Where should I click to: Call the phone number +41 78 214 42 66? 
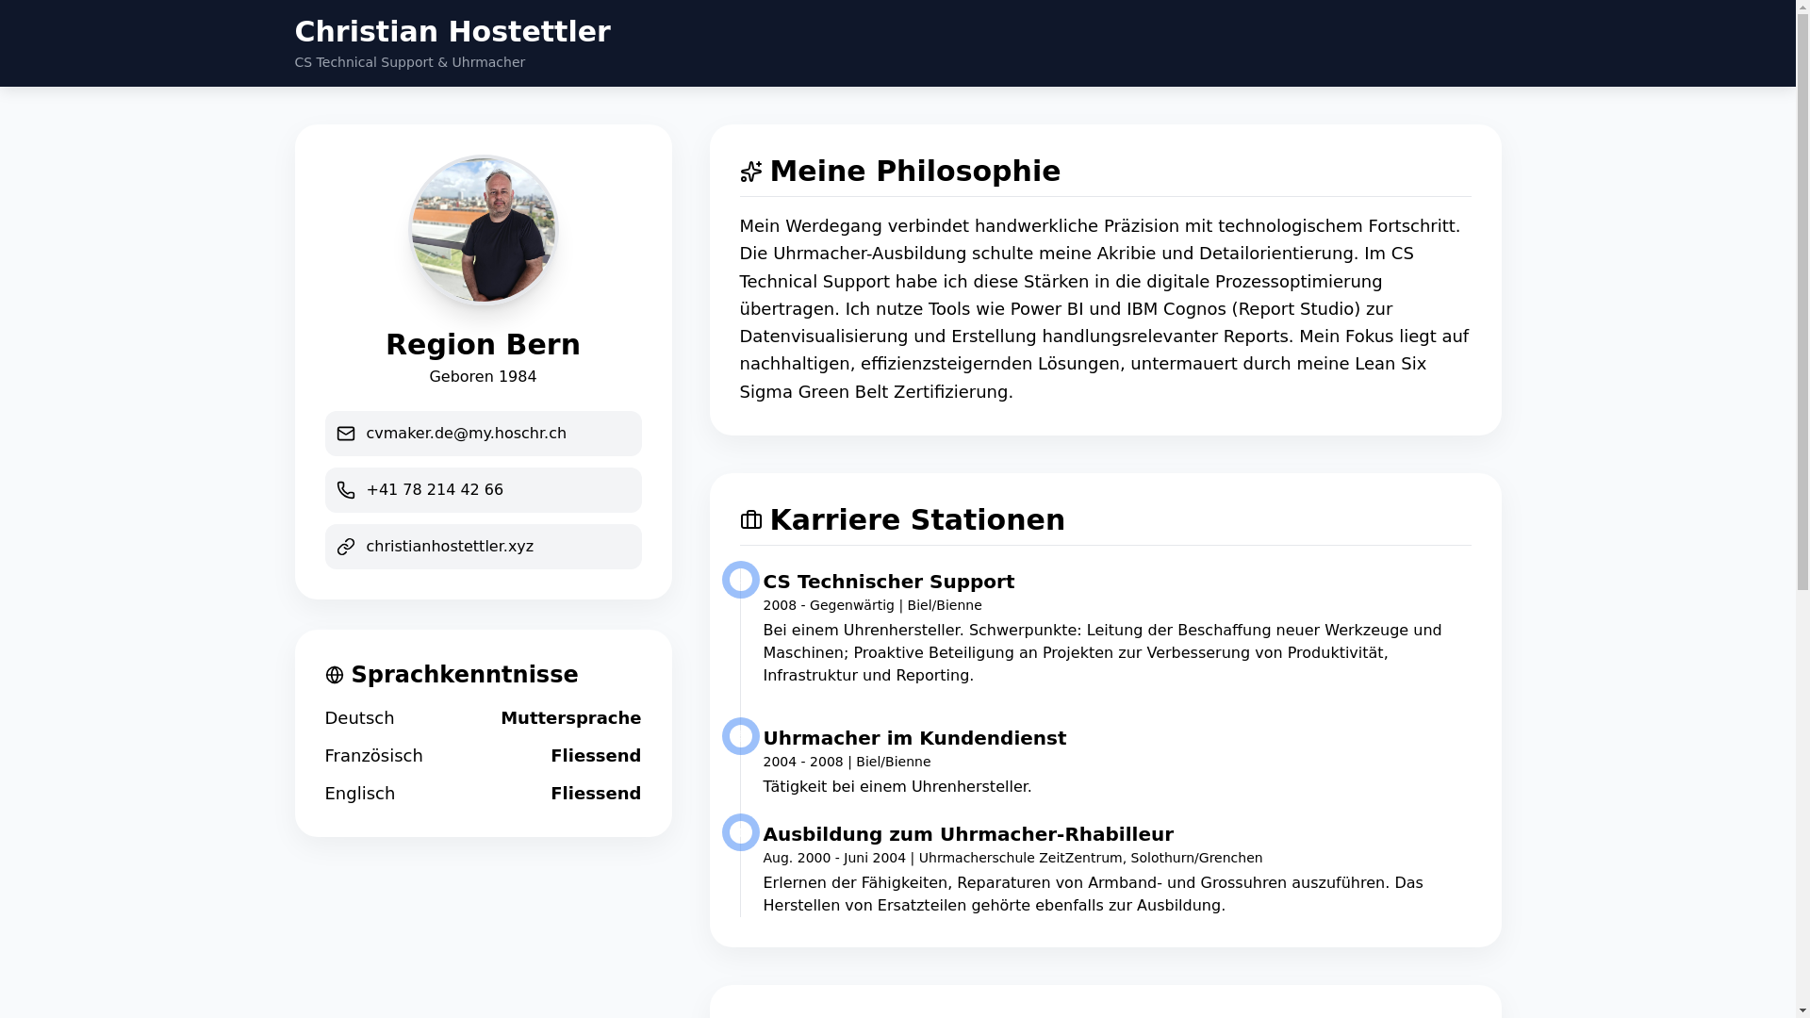pos(435,490)
